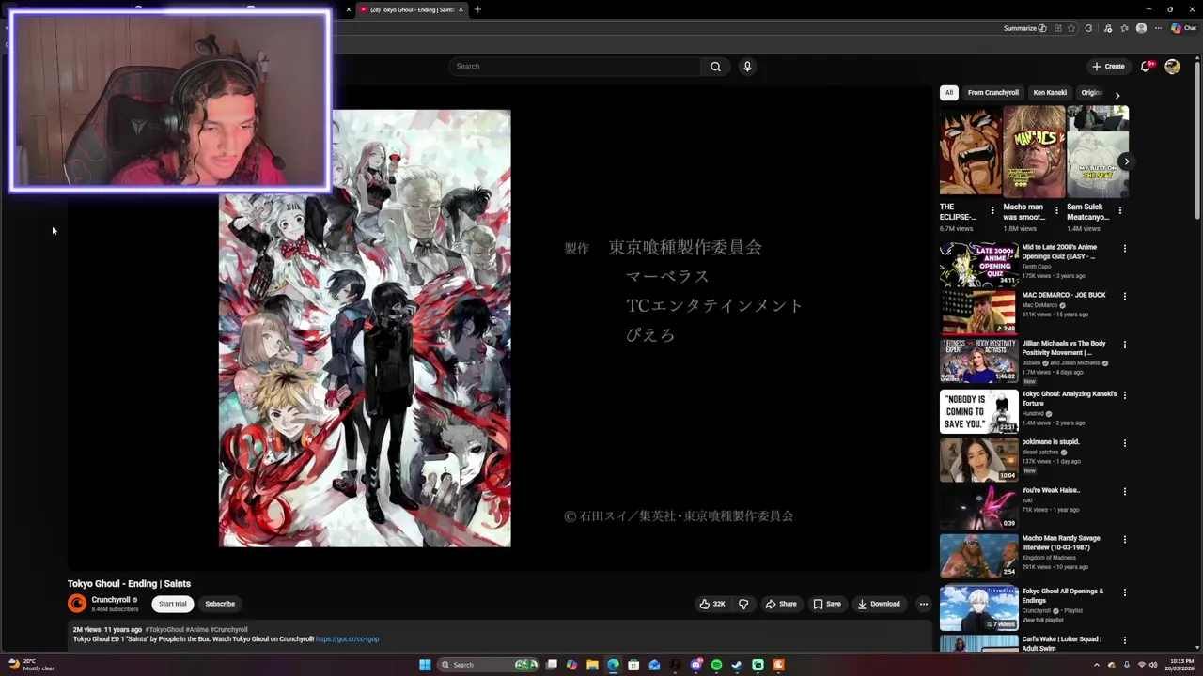Dislike the video with thumbs down
The height and width of the screenshot is (676, 1203).
743,604
